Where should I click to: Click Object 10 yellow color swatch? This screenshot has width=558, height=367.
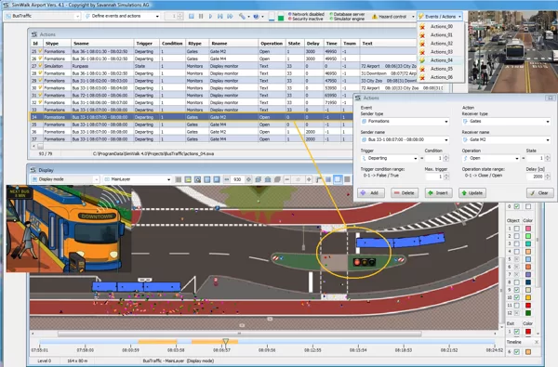point(528,297)
